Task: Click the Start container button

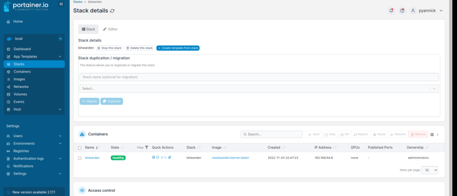Action: tap(314, 135)
